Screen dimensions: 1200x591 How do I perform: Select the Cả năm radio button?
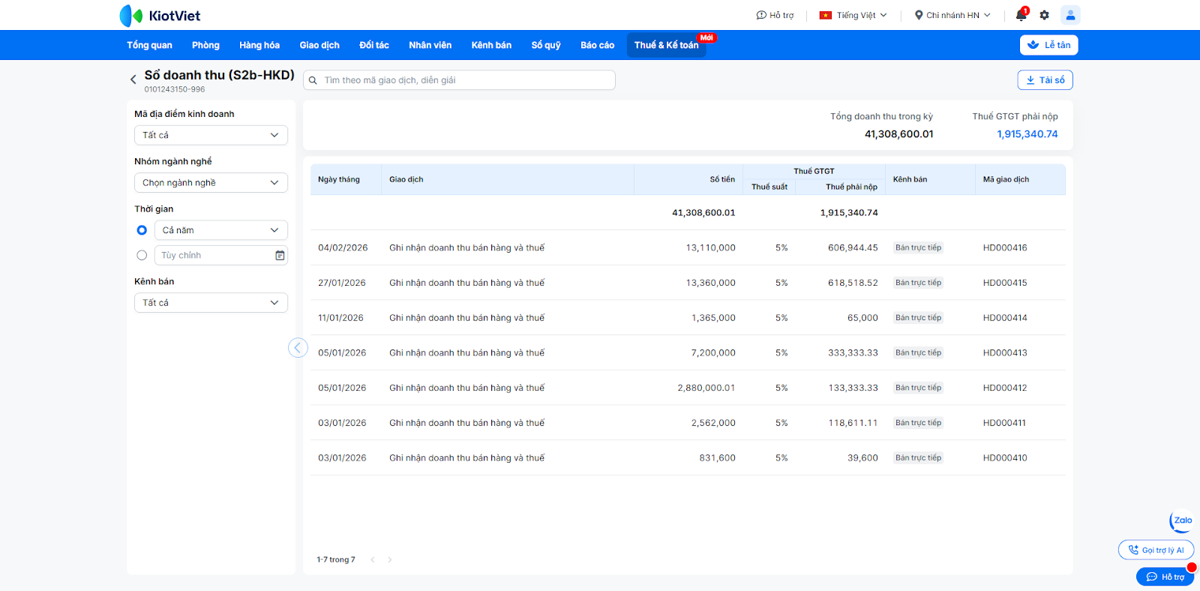coord(142,230)
